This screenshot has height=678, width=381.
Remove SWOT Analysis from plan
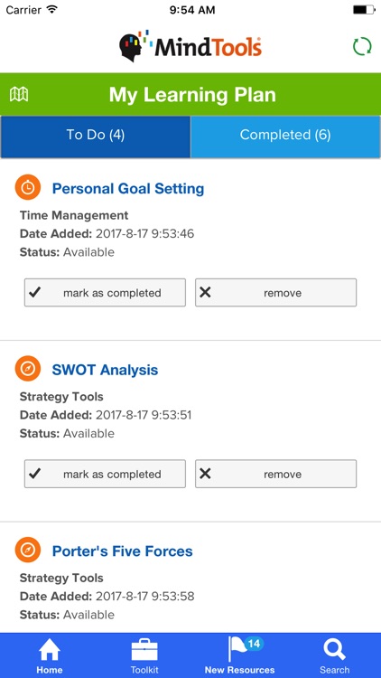point(276,474)
